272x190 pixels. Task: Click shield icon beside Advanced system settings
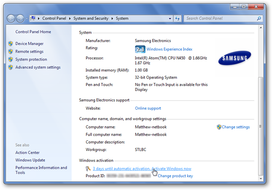click(11, 67)
